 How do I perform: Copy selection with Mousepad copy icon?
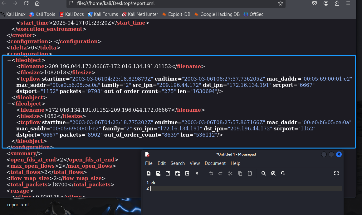pos(240,173)
